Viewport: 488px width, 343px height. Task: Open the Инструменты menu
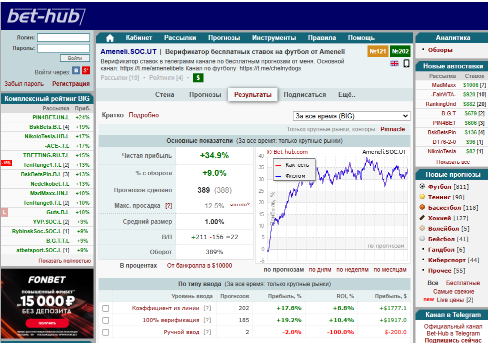[274, 37]
